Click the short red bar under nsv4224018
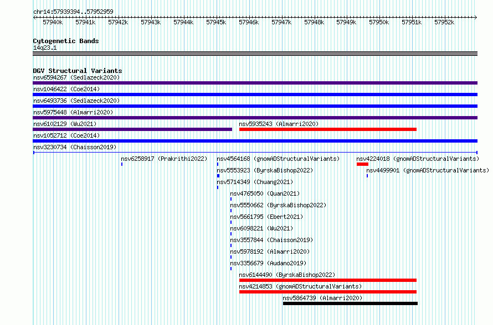 tap(362, 164)
